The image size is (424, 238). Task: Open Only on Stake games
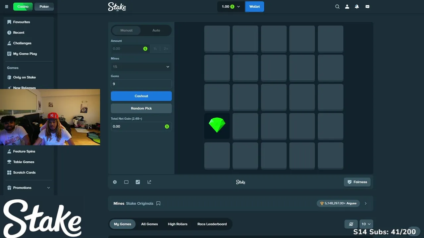pos(24,77)
